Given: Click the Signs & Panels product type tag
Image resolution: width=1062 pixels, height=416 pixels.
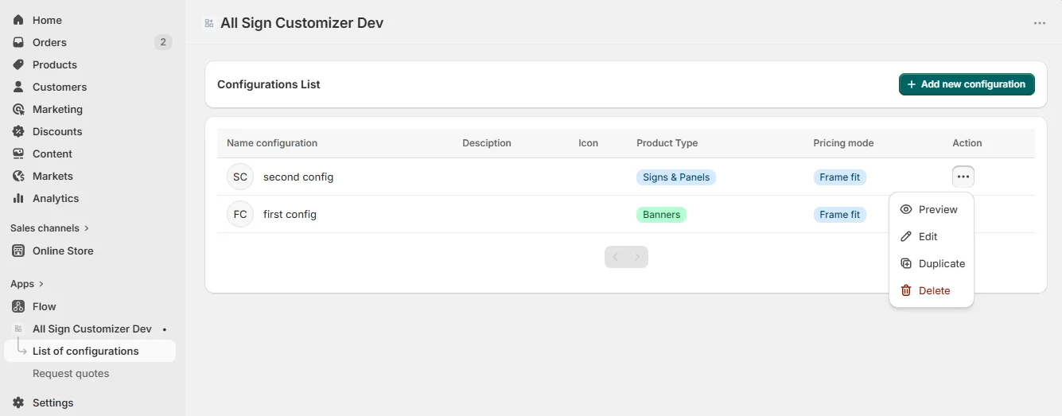Looking at the screenshot, I should point(676,177).
